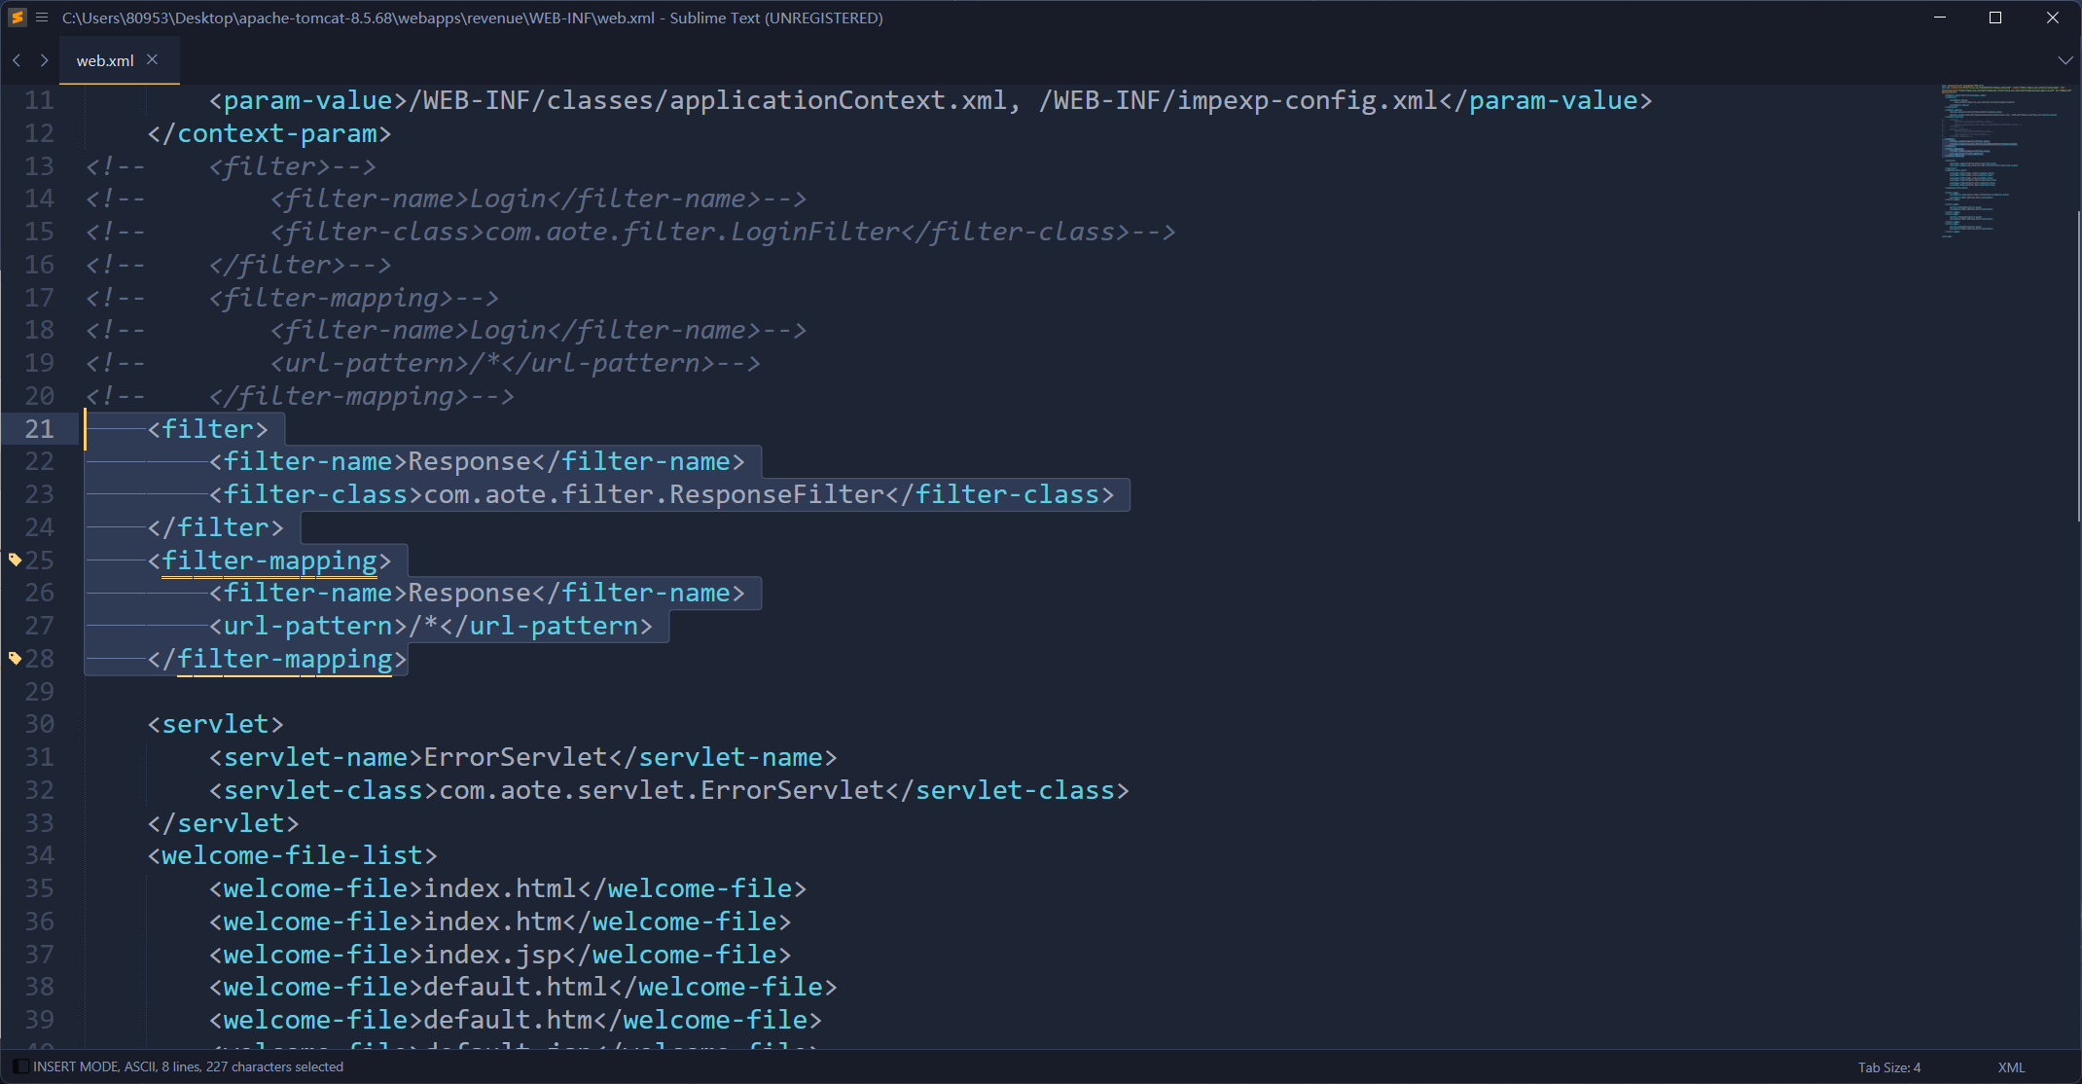2082x1084 pixels.
Task: Open Tab Size: 4 setting
Action: click(1889, 1067)
